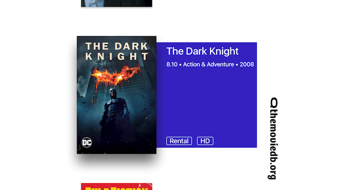Click the THE DARK KNIGHT text on the poster

[x=116, y=51]
